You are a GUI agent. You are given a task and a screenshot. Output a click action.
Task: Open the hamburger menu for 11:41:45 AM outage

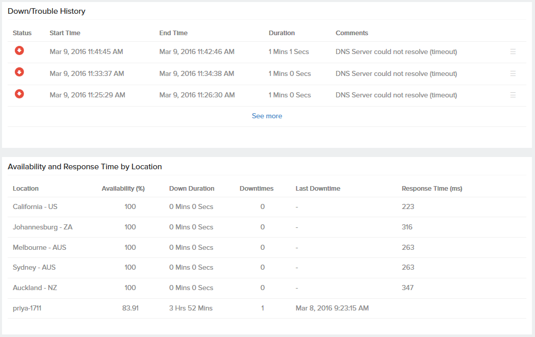click(x=513, y=51)
